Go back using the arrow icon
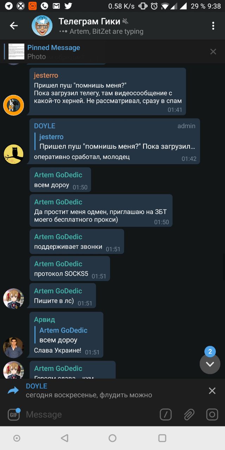Screen dimensions: 225x450 (14, 26)
